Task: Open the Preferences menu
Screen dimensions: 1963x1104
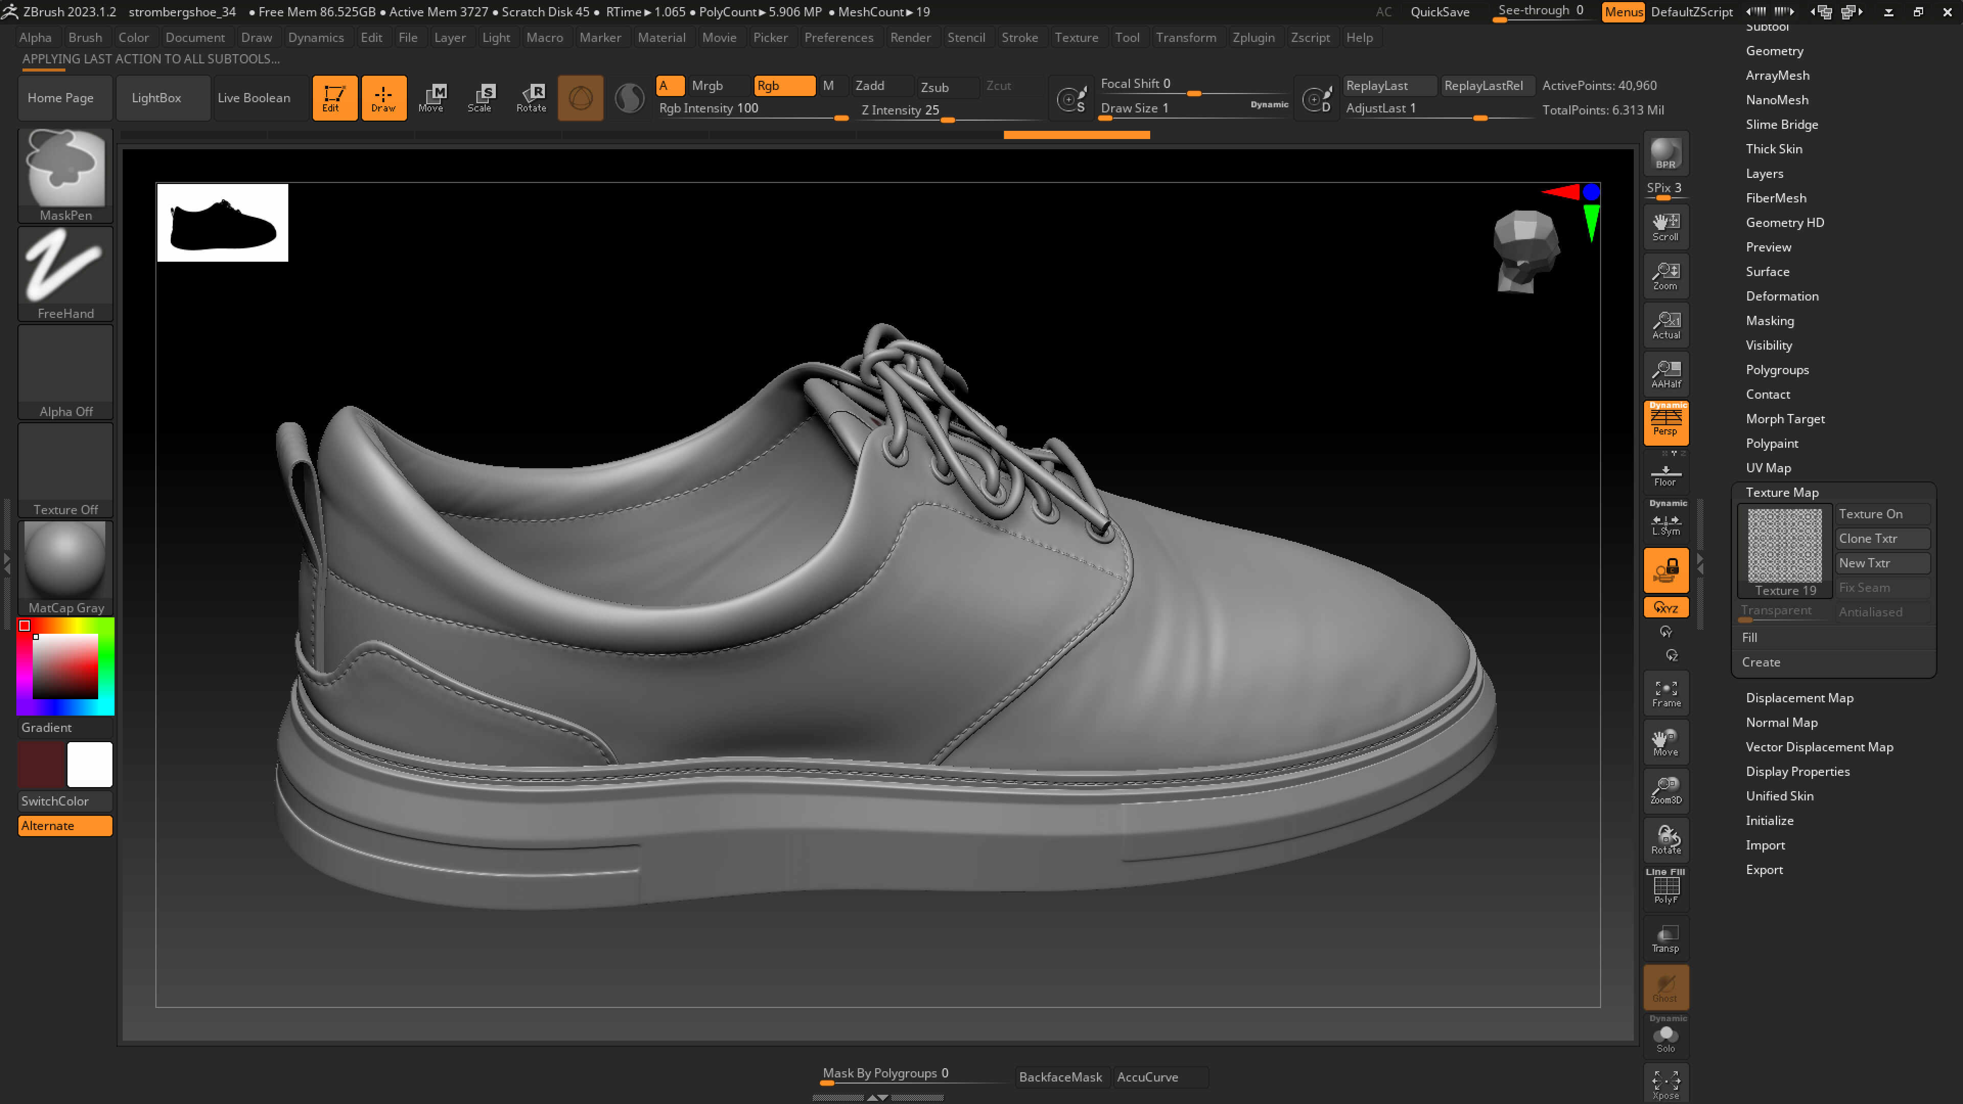Action: tap(839, 37)
